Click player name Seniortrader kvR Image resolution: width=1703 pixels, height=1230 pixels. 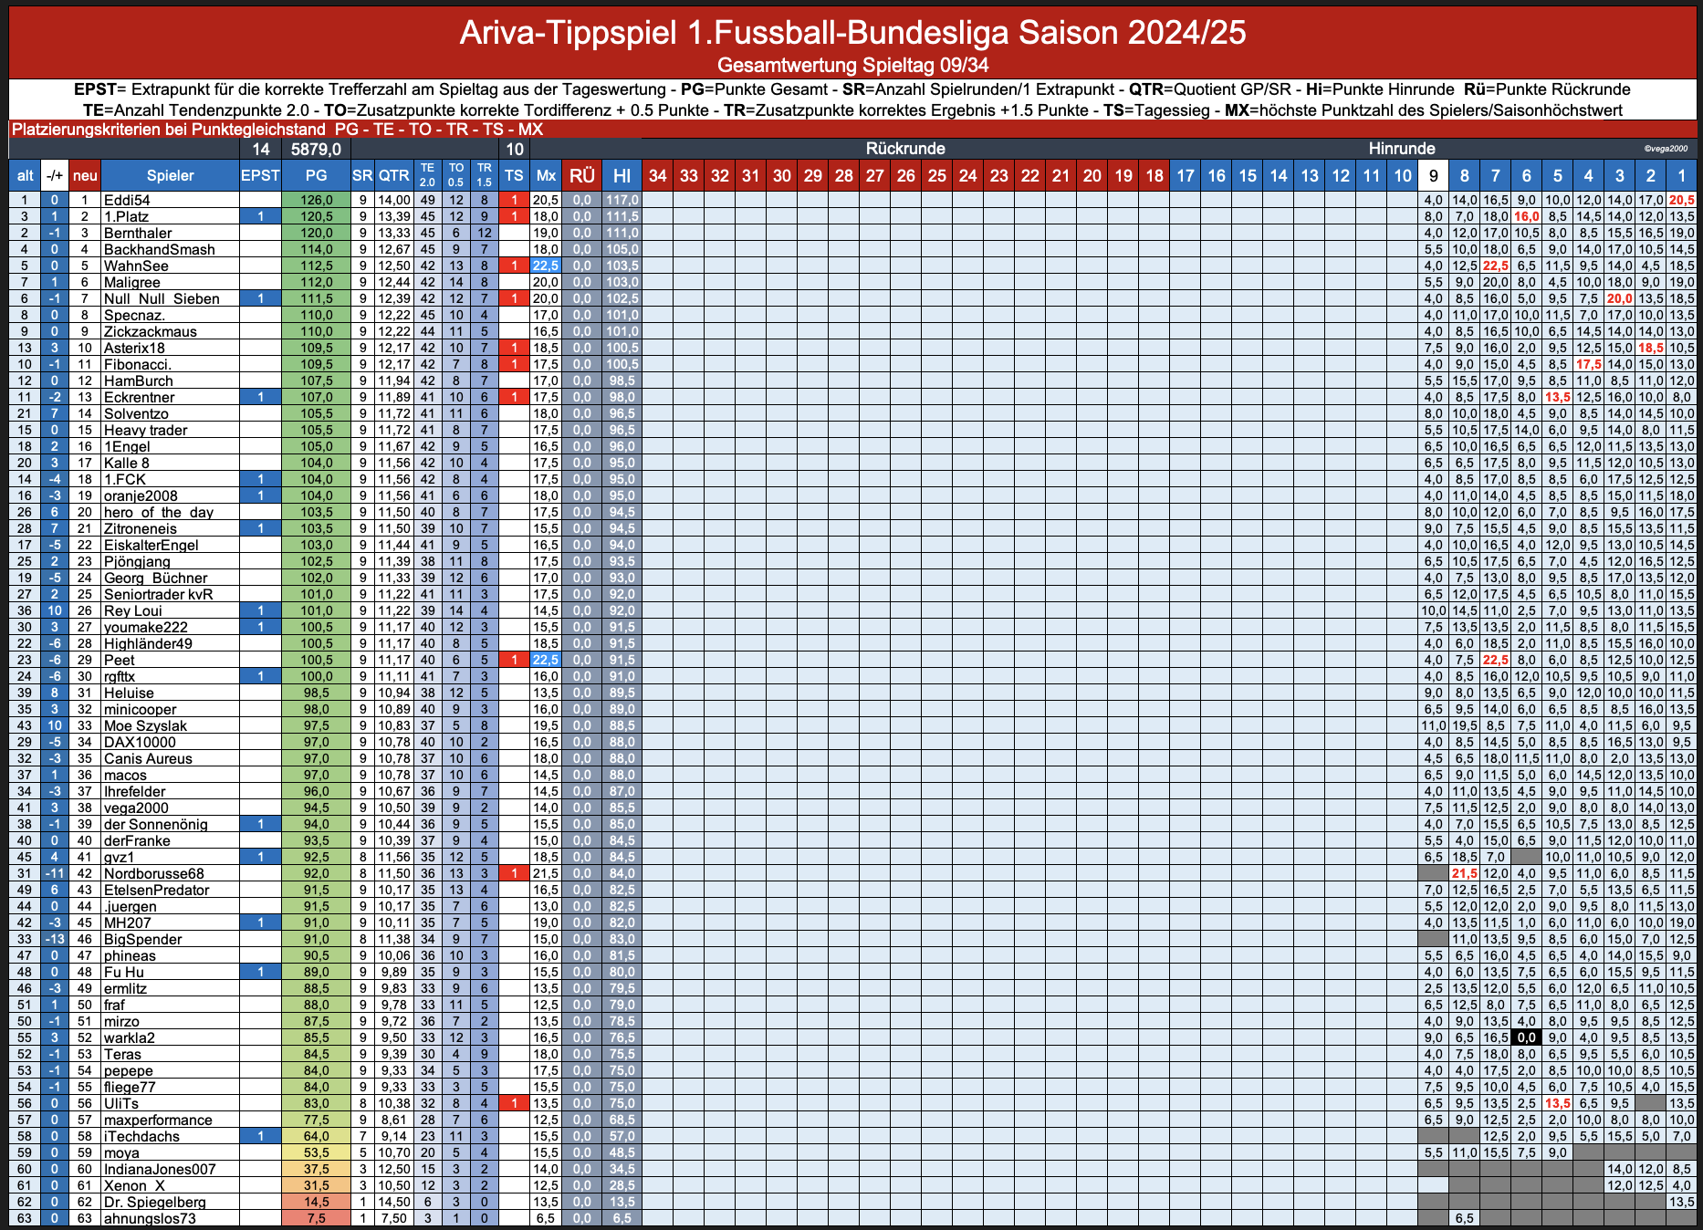coord(158,594)
